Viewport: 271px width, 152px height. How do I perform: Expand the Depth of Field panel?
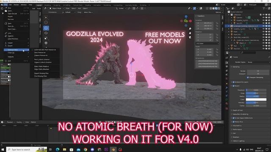[x=238, y=110]
